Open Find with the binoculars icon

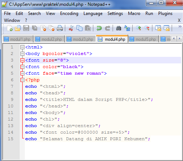pyautogui.click(x=118, y=28)
